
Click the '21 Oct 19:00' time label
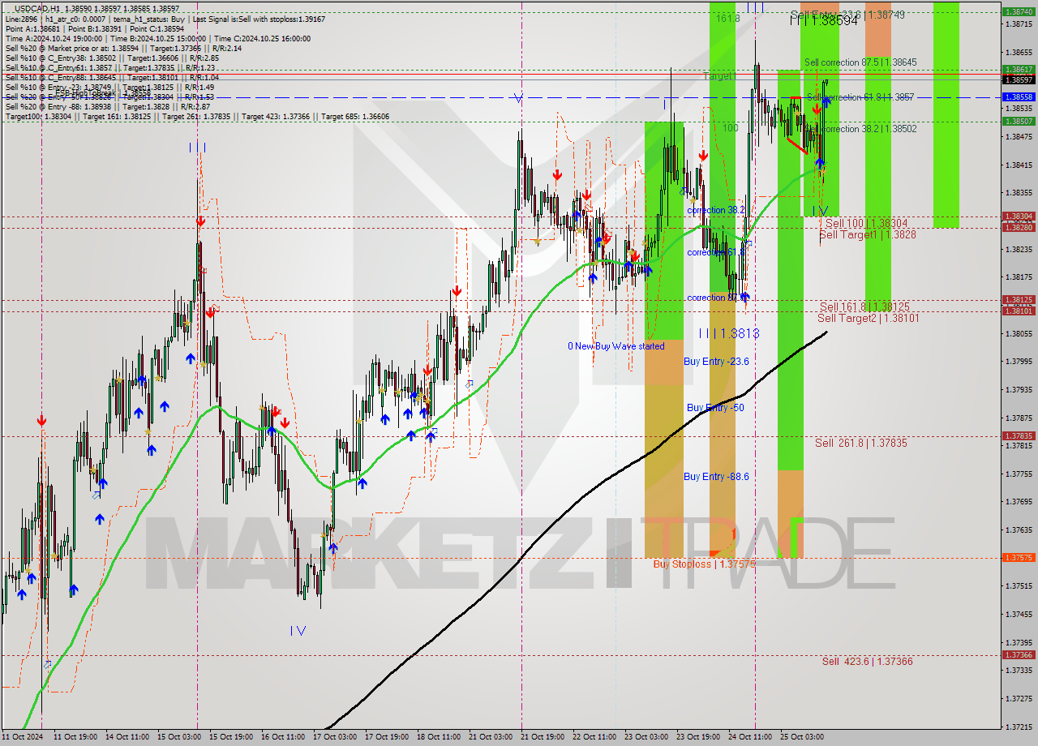(543, 737)
